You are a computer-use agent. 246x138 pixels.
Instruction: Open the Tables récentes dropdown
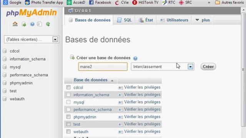[x=32, y=39]
